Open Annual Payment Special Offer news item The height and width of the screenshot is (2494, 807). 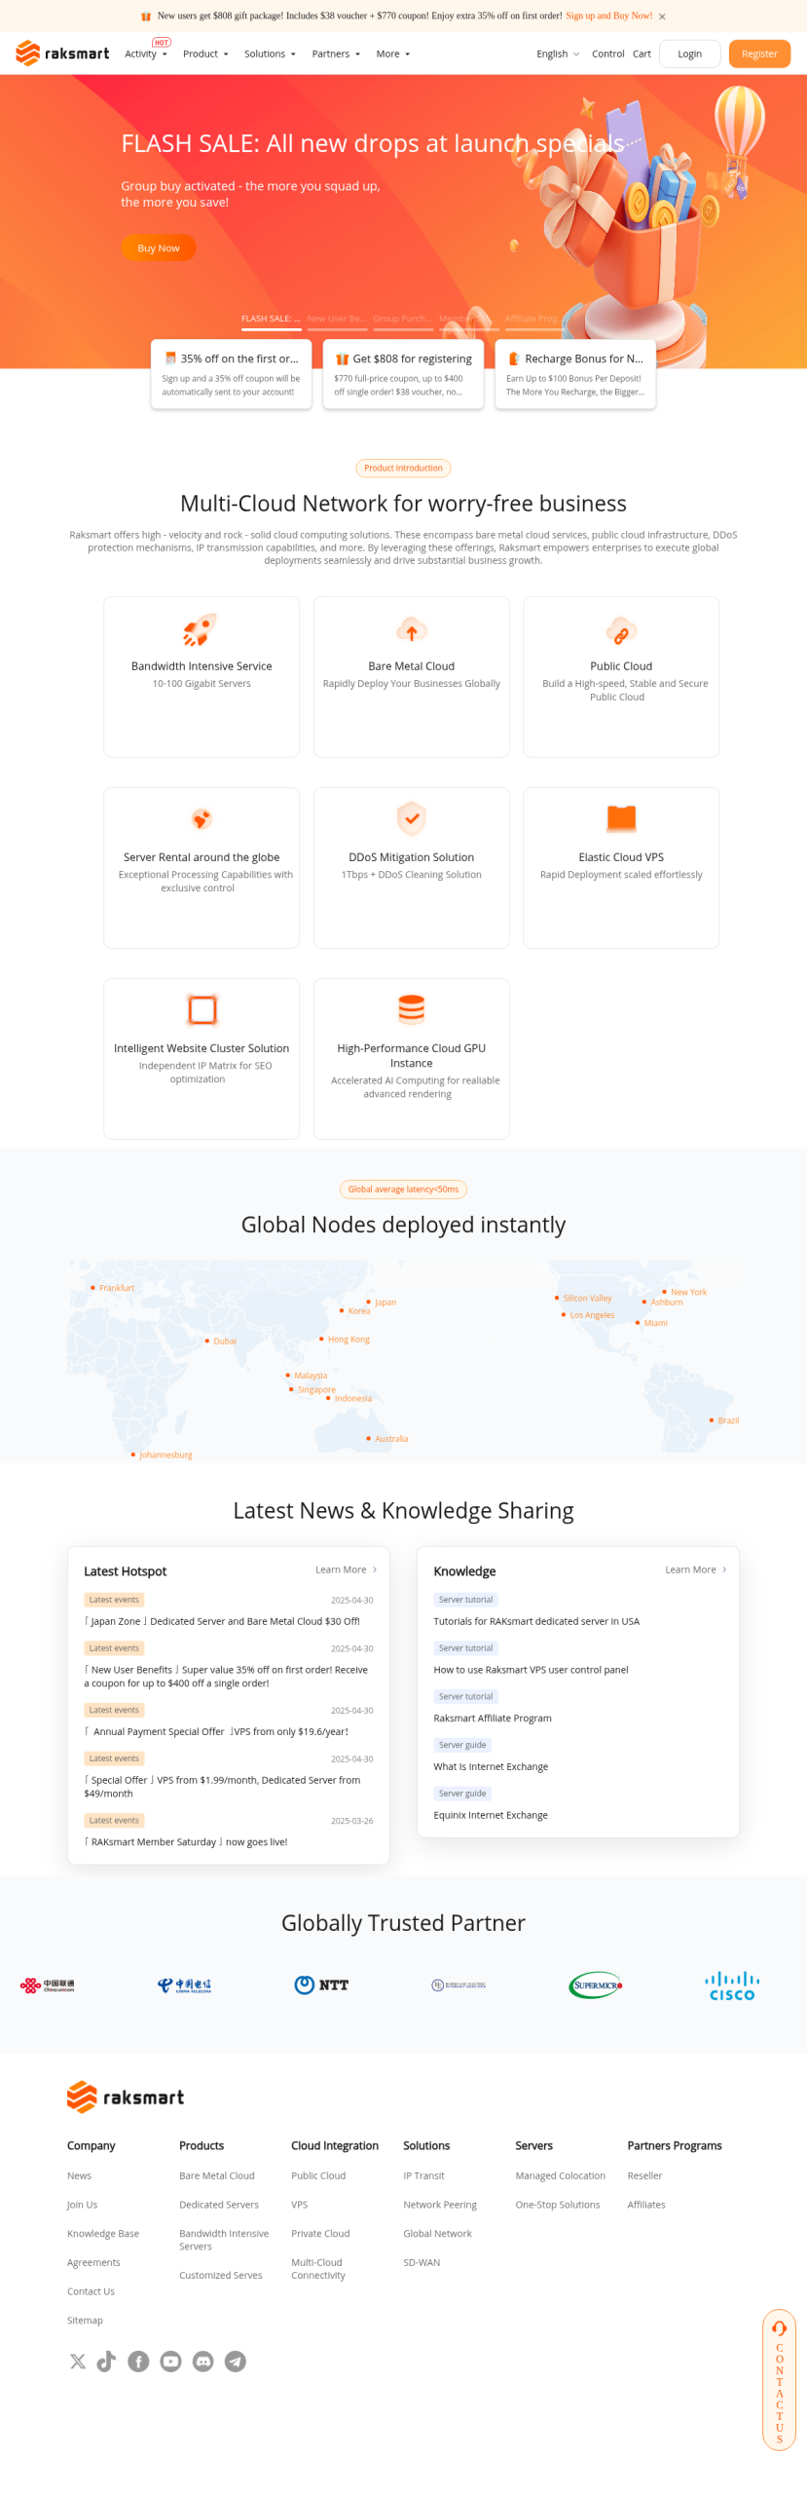point(216,1731)
